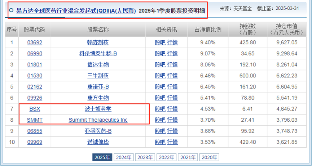
Task: Open 康方生物 stock name link
Action: [98, 98]
